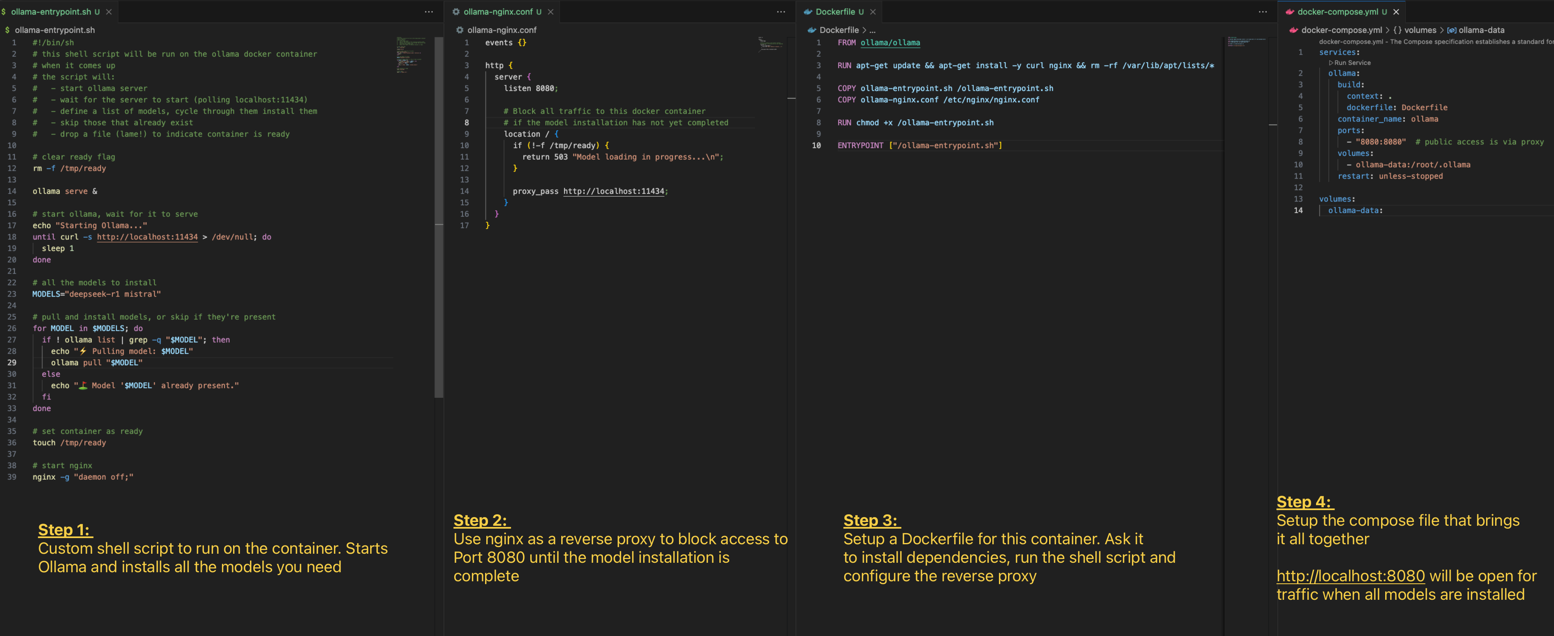Open the ollama/ollama image link in Dockerfile
This screenshot has width=1554, height=636.
coord(890,43)
